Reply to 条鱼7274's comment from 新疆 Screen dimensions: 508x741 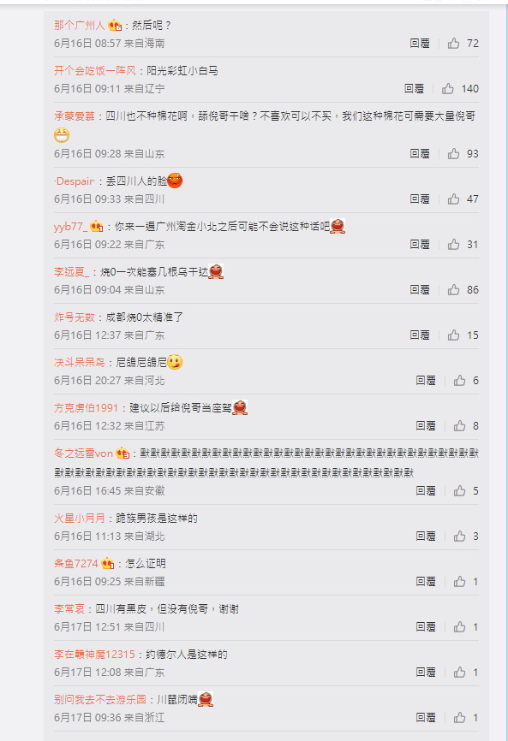click(425, 582)
